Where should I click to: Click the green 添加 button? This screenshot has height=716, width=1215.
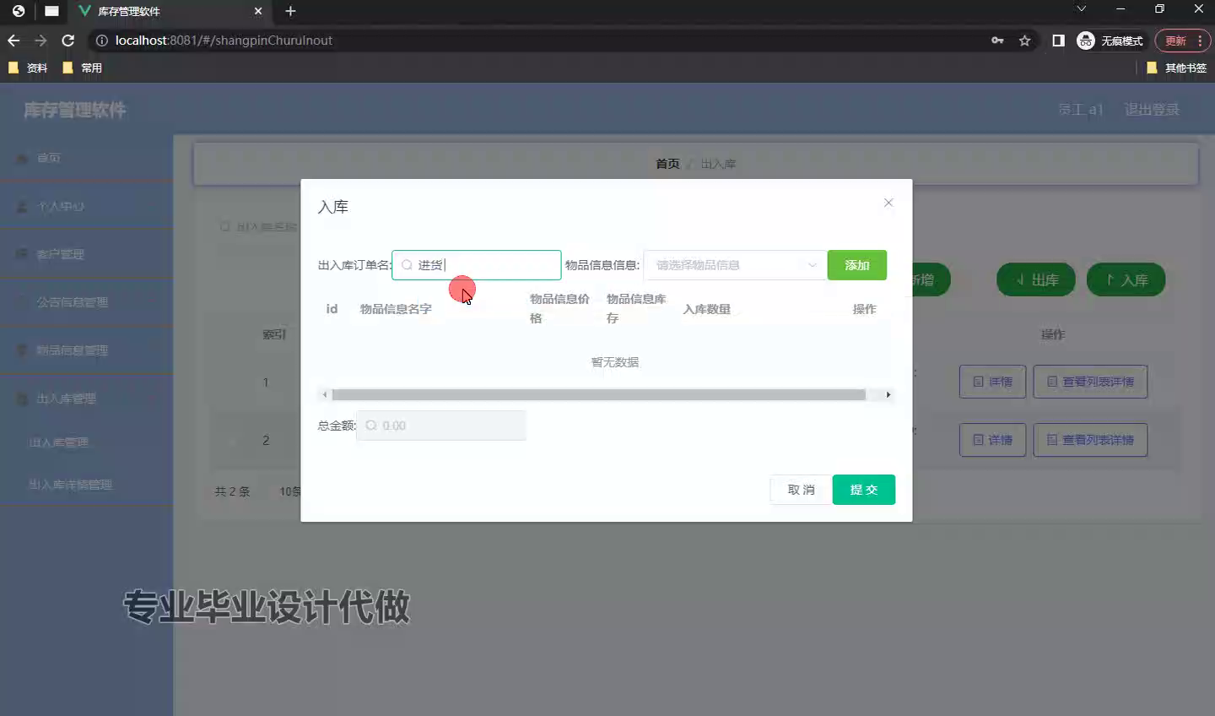pos(856,265)
